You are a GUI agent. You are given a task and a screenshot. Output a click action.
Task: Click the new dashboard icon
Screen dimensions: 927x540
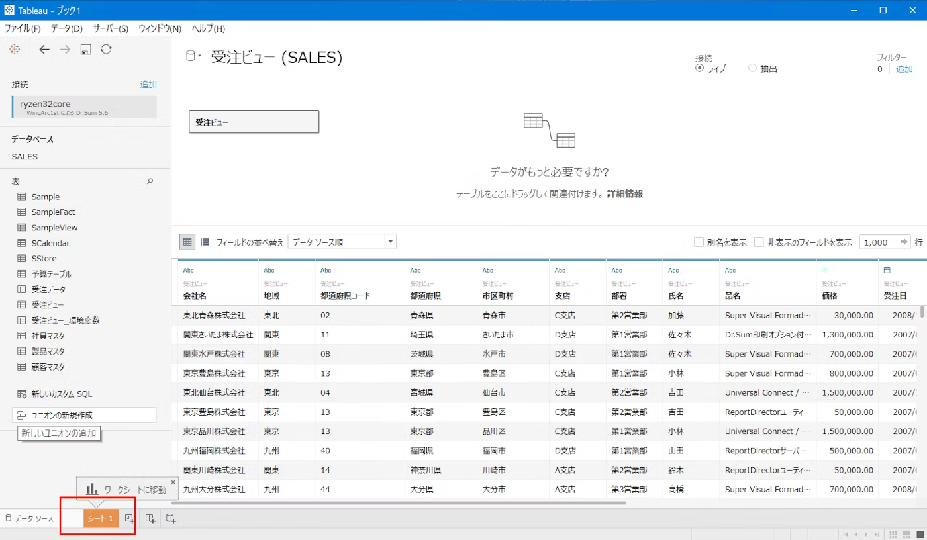(150, 519)
